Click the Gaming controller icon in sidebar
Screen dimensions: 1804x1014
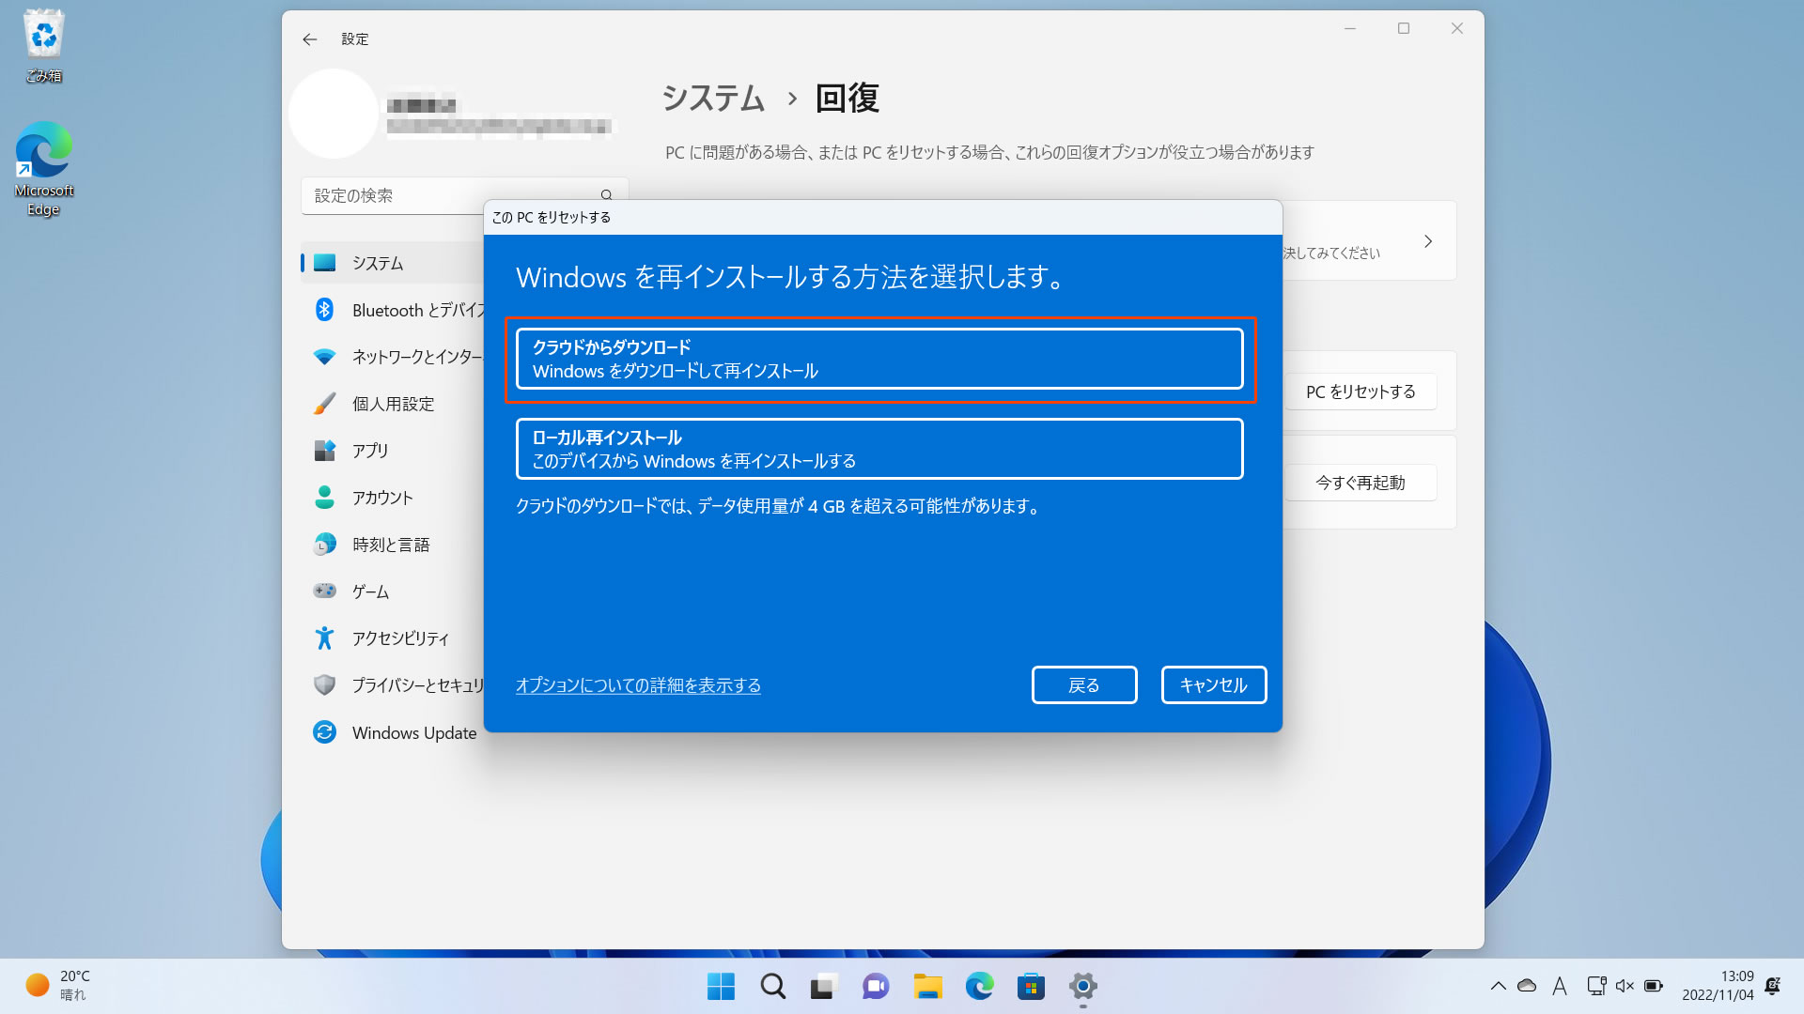(324, 591)
